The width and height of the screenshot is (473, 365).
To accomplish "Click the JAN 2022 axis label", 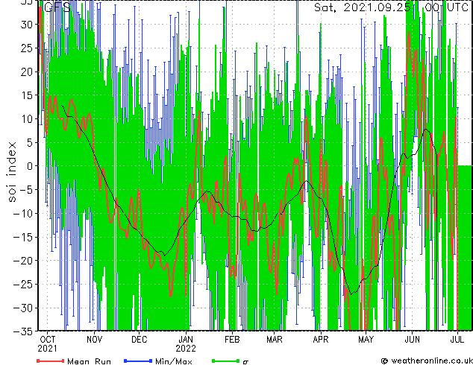I will (x=186, y=344).
